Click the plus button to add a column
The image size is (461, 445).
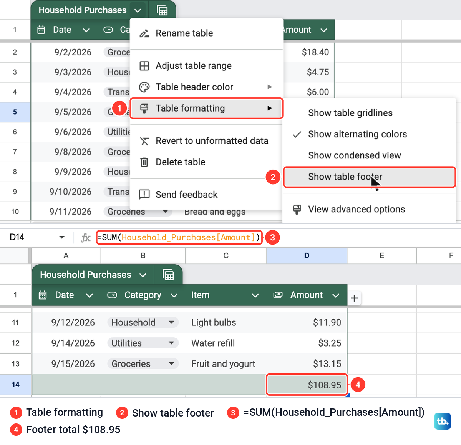pyautogui.click(x=354, y=298)
